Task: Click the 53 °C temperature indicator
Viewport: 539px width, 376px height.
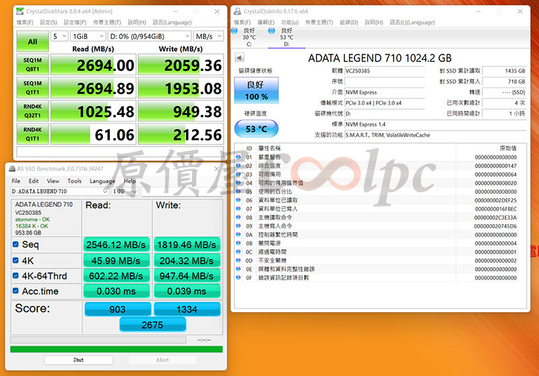Action: (256, 128)
